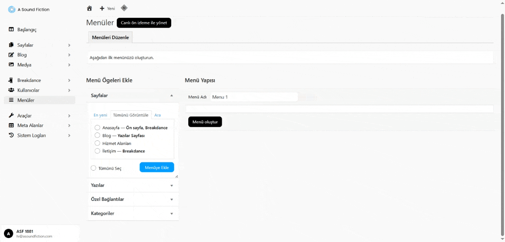Click the Kullanıcılar users icon

click(x=11, y=90)
